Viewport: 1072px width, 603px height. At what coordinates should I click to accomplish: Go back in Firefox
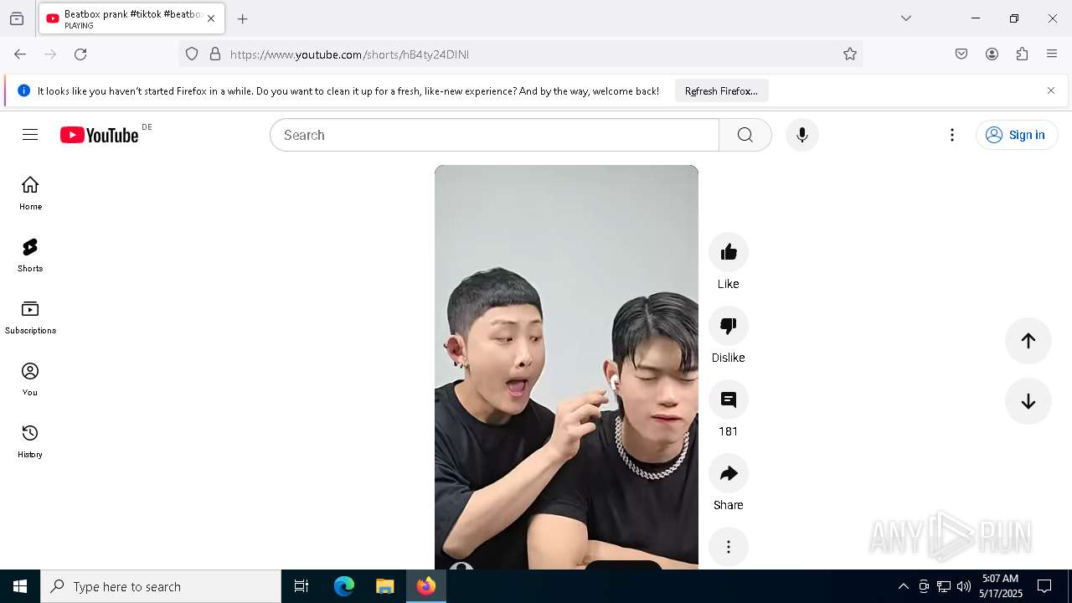tap(20, 54)
